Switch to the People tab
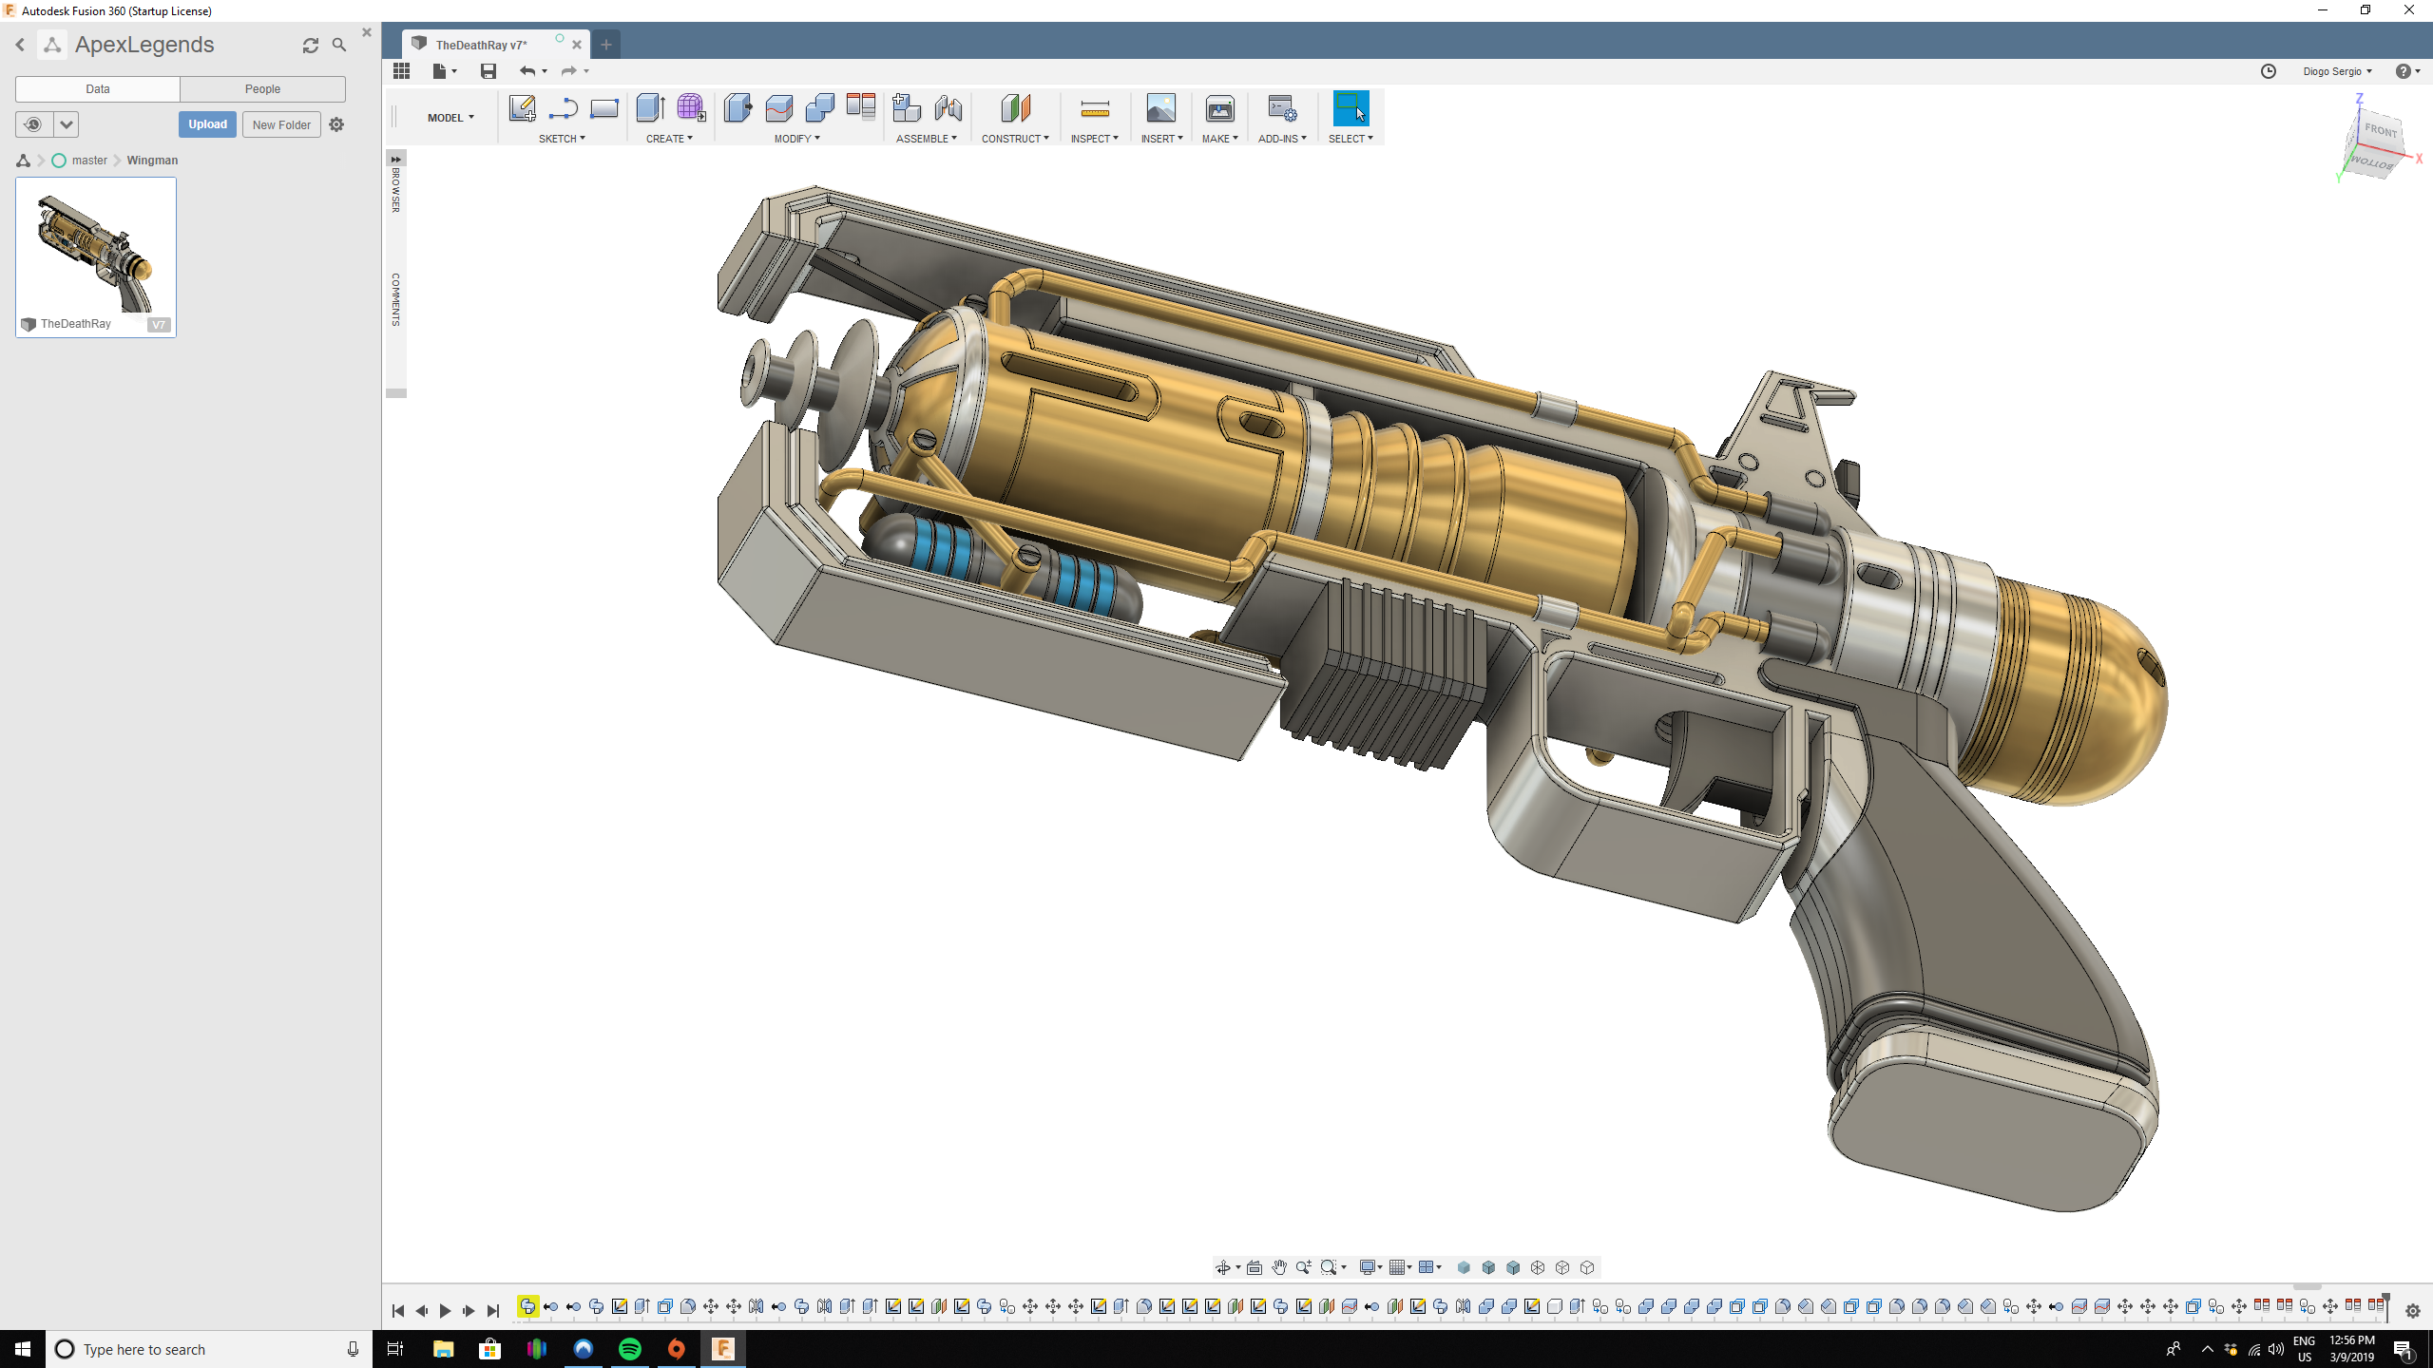This screenshot has width=2433, height=1368. (x=262, y=89)
